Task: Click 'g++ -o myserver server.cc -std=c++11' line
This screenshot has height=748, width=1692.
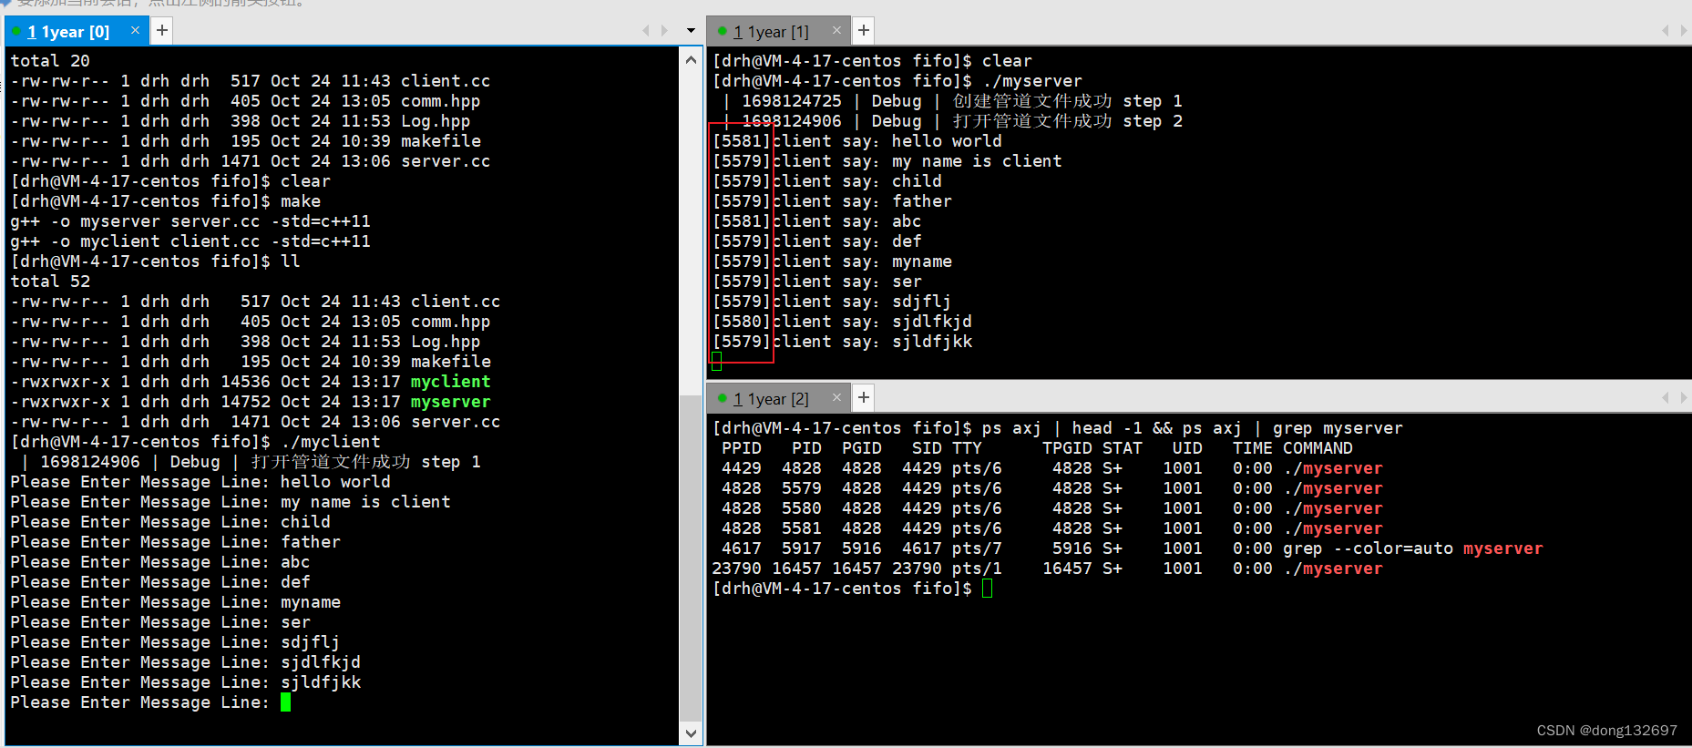Action: [190, 221]
